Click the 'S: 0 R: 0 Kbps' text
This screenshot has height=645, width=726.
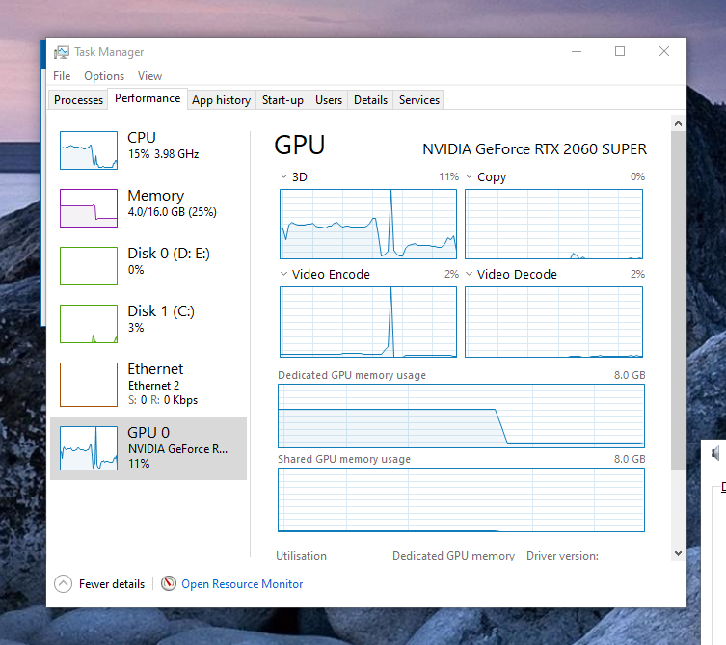point(163,400)
